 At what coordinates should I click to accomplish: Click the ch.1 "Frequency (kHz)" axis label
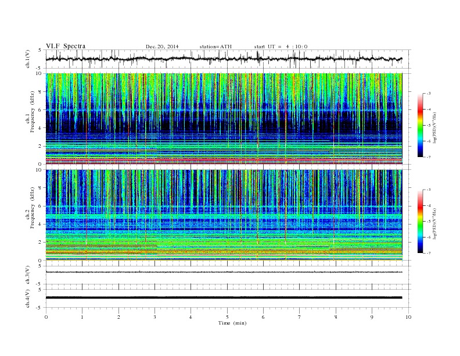pyautogui.click(x=33, y=112)
